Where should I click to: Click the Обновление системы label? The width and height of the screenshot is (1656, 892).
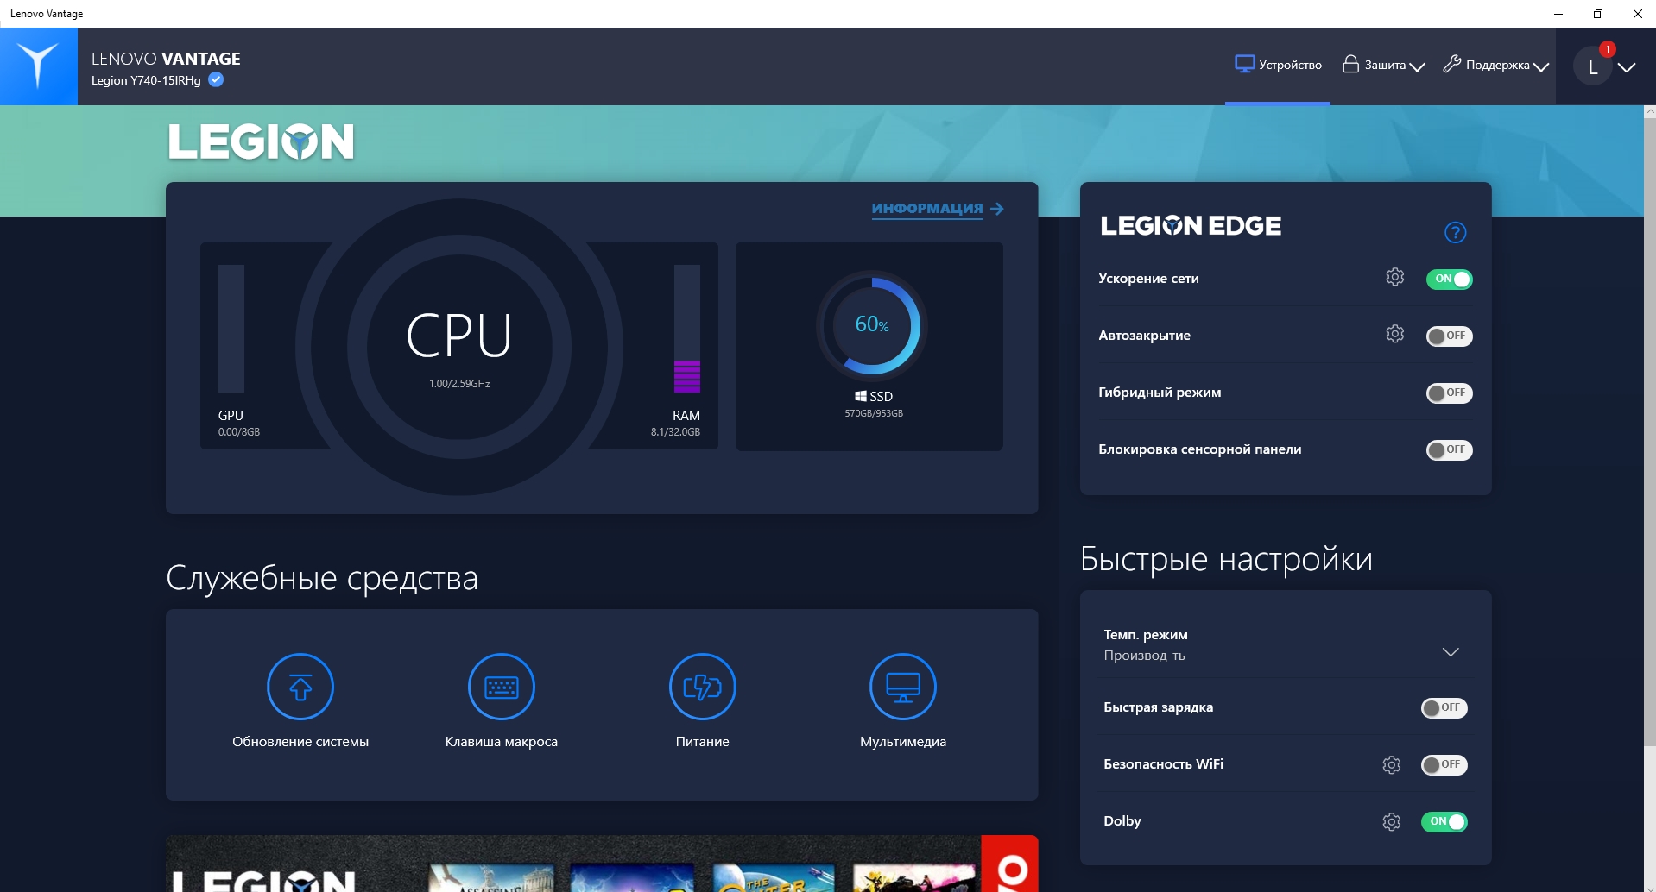pyautogui.click(x=300, y=742)
